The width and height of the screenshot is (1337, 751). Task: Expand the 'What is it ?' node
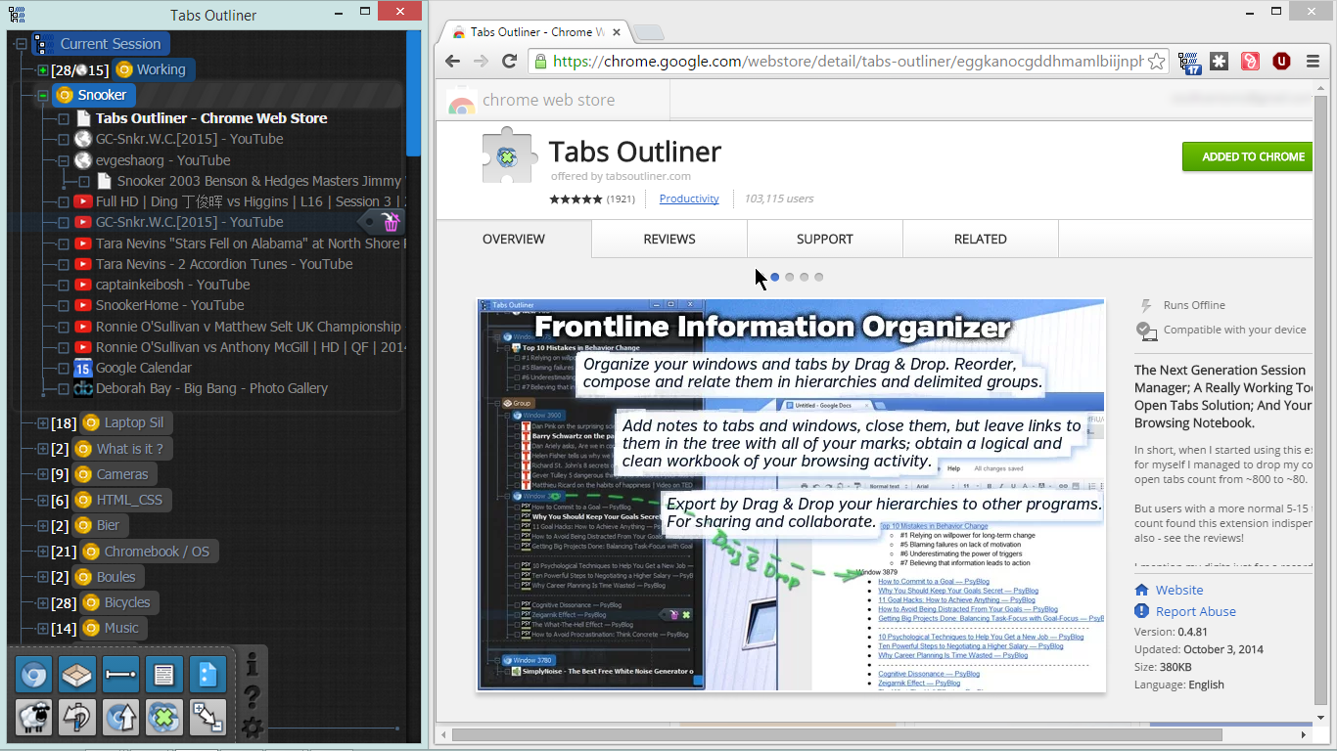(x=42, y=449)
